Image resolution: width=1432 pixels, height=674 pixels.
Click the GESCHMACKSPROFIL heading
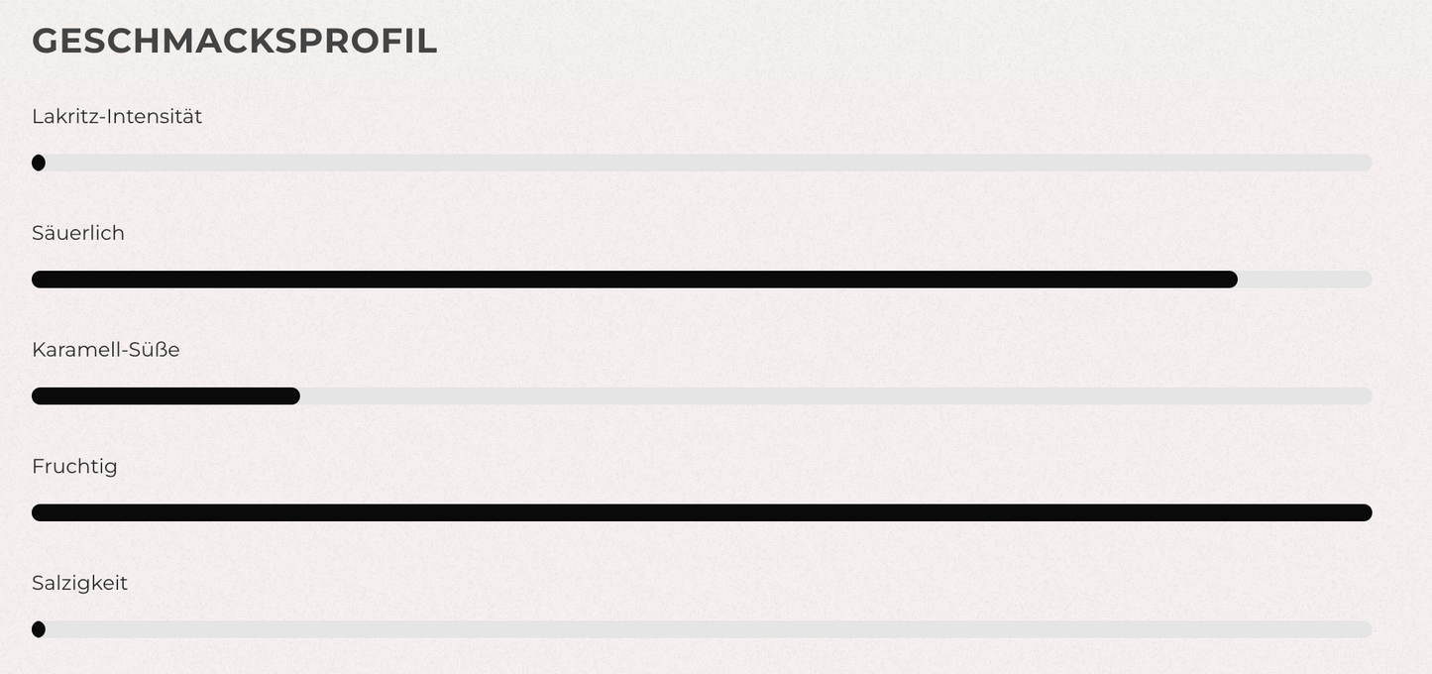click(234, 41)
